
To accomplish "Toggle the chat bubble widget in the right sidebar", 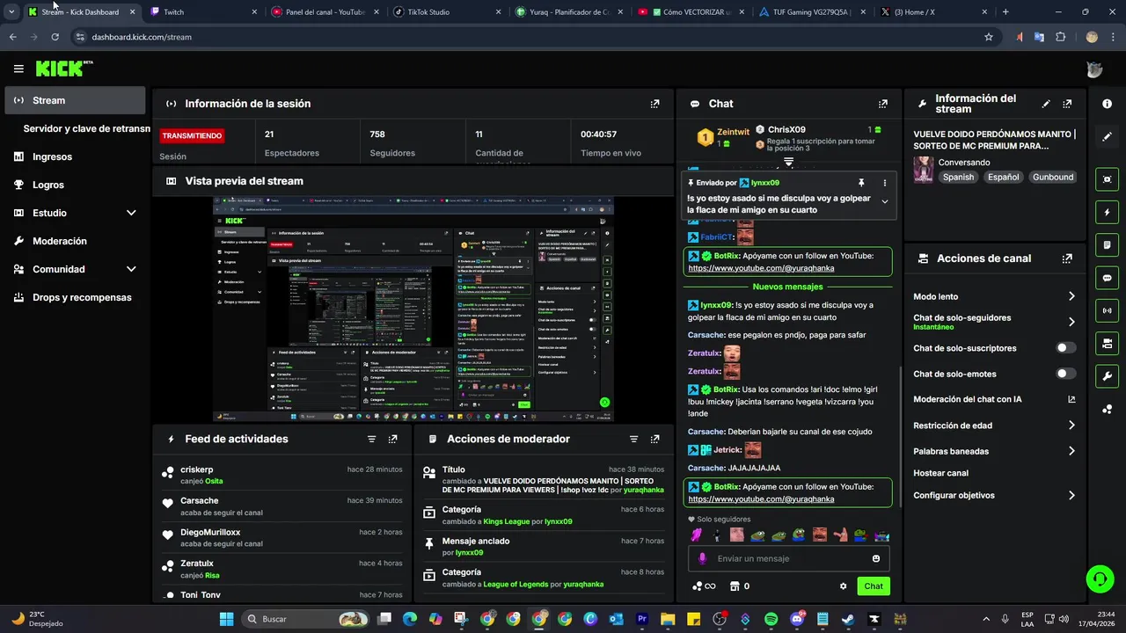I will tap(1107, 278).
